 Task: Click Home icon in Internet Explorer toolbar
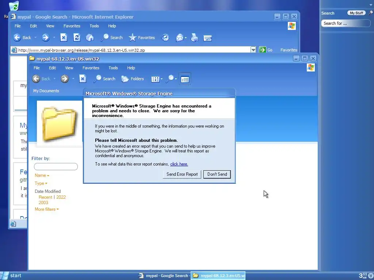click(x=90, y=38)
